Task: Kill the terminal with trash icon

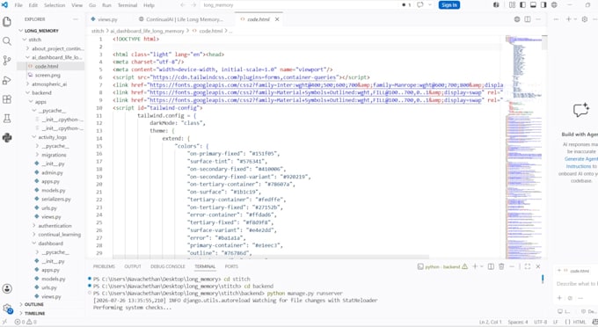Action: [x=501, y=266]
